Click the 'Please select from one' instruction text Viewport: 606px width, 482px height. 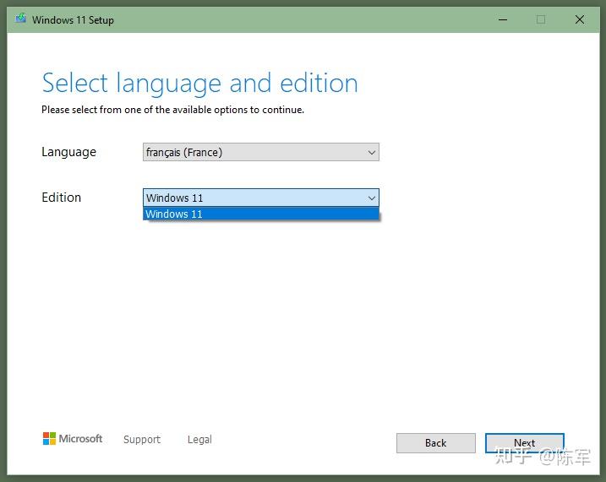172,110
